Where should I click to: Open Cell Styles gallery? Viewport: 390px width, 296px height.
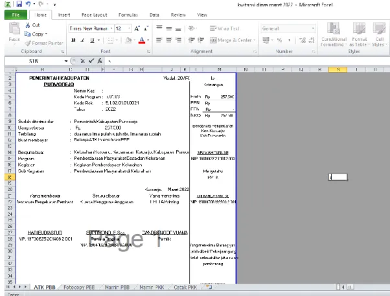pyautogui.click(x=379, y=34)
